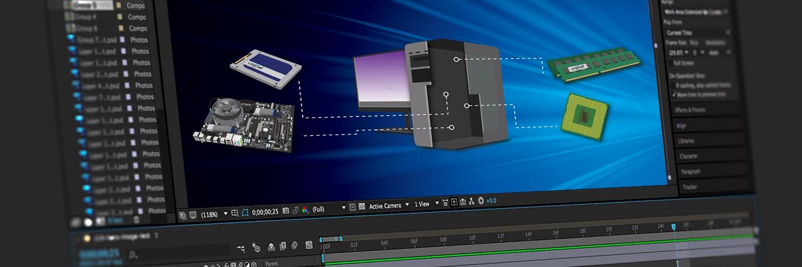The width and height of the screenshot is (802, 267).
Task: Click the Fast Previews lightning icon
Action: coord(454,202)
